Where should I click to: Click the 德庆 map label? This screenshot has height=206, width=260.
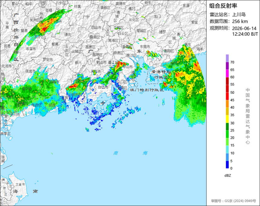point(67,34)
